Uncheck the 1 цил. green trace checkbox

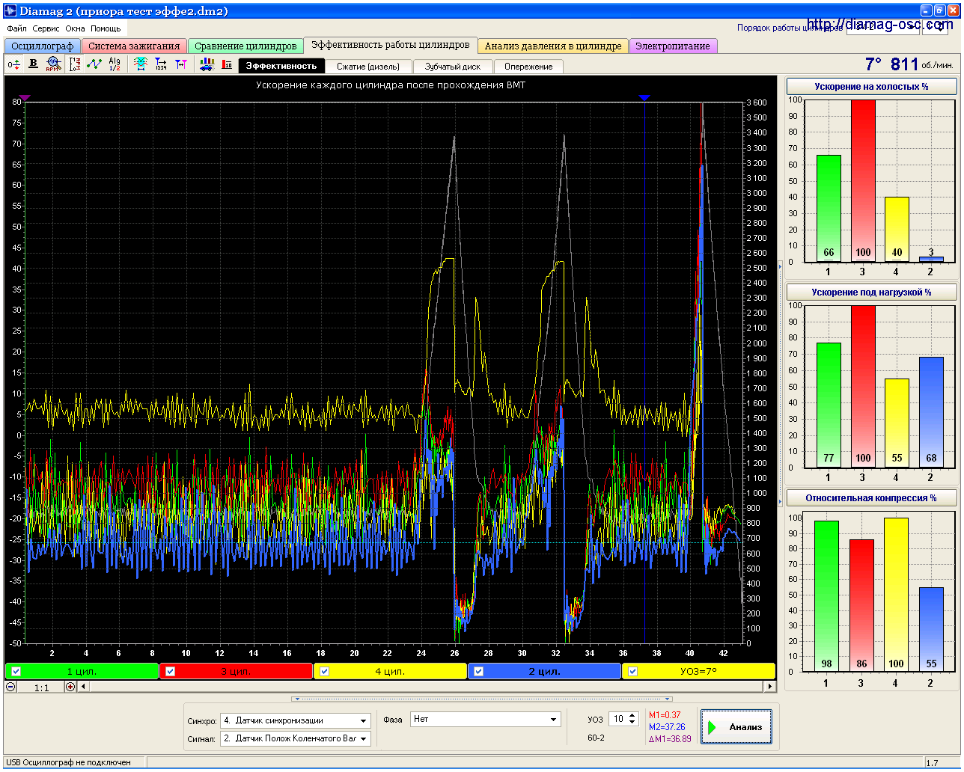click(16, 671)
